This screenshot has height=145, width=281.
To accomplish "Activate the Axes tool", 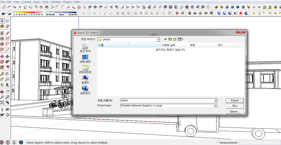I will coord(2,85).
